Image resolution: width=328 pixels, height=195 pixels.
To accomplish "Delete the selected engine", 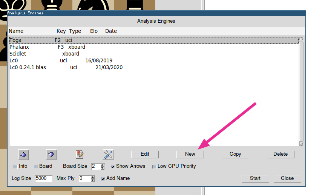I will [x=280, y=154].
